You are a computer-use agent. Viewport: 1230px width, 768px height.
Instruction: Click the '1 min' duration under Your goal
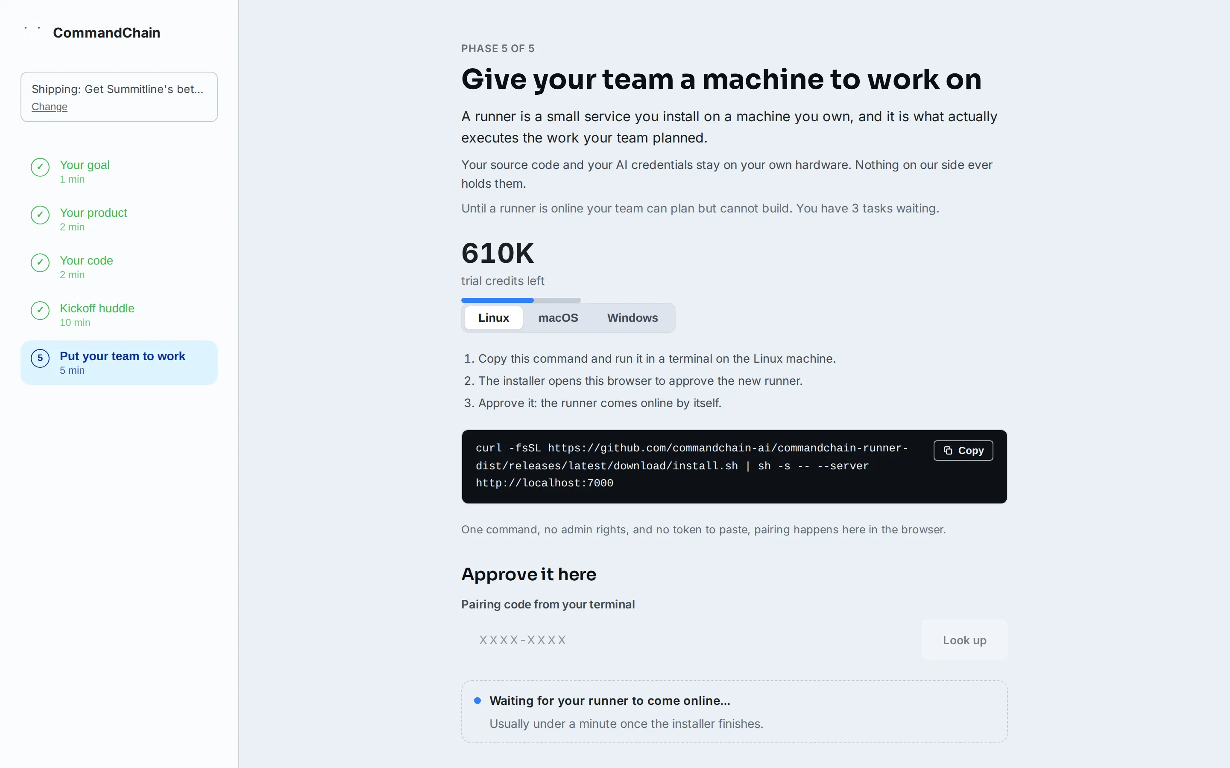tap(72, 179)
